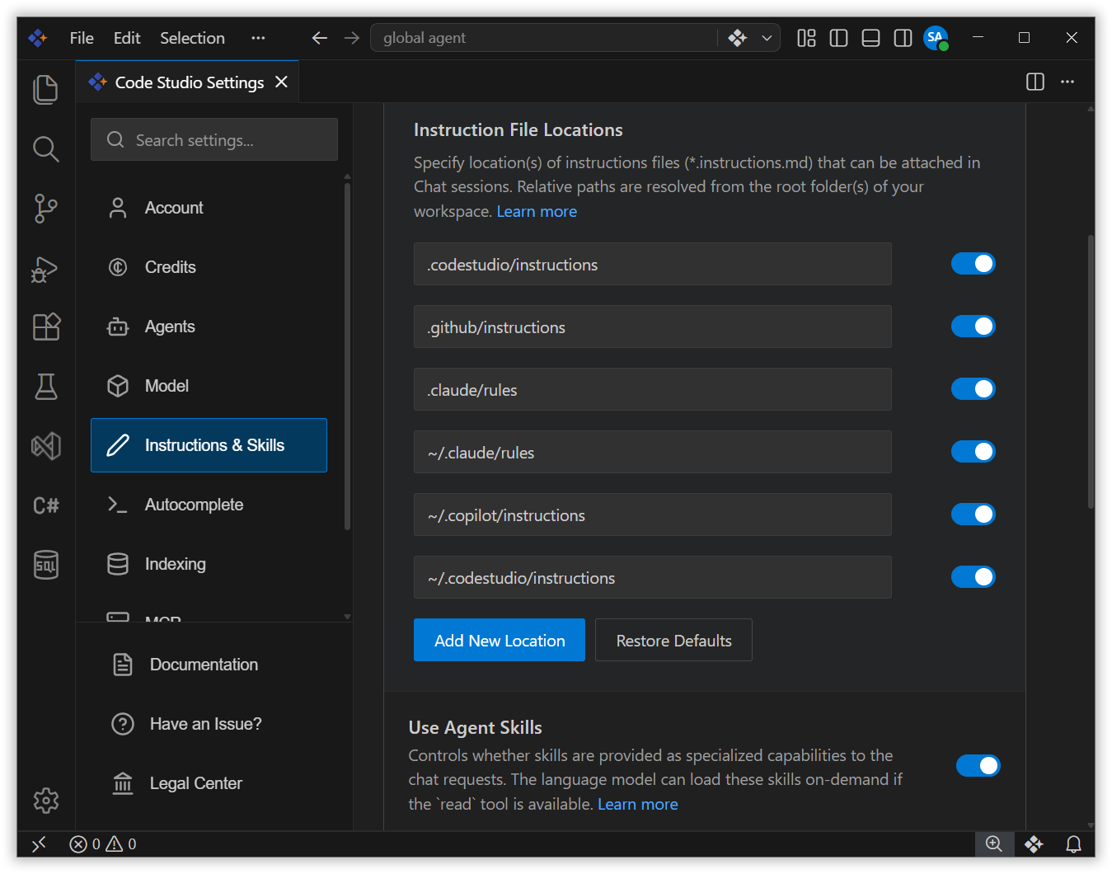
Task: Open the Manage gear icon
Action: tap(45, 800)
